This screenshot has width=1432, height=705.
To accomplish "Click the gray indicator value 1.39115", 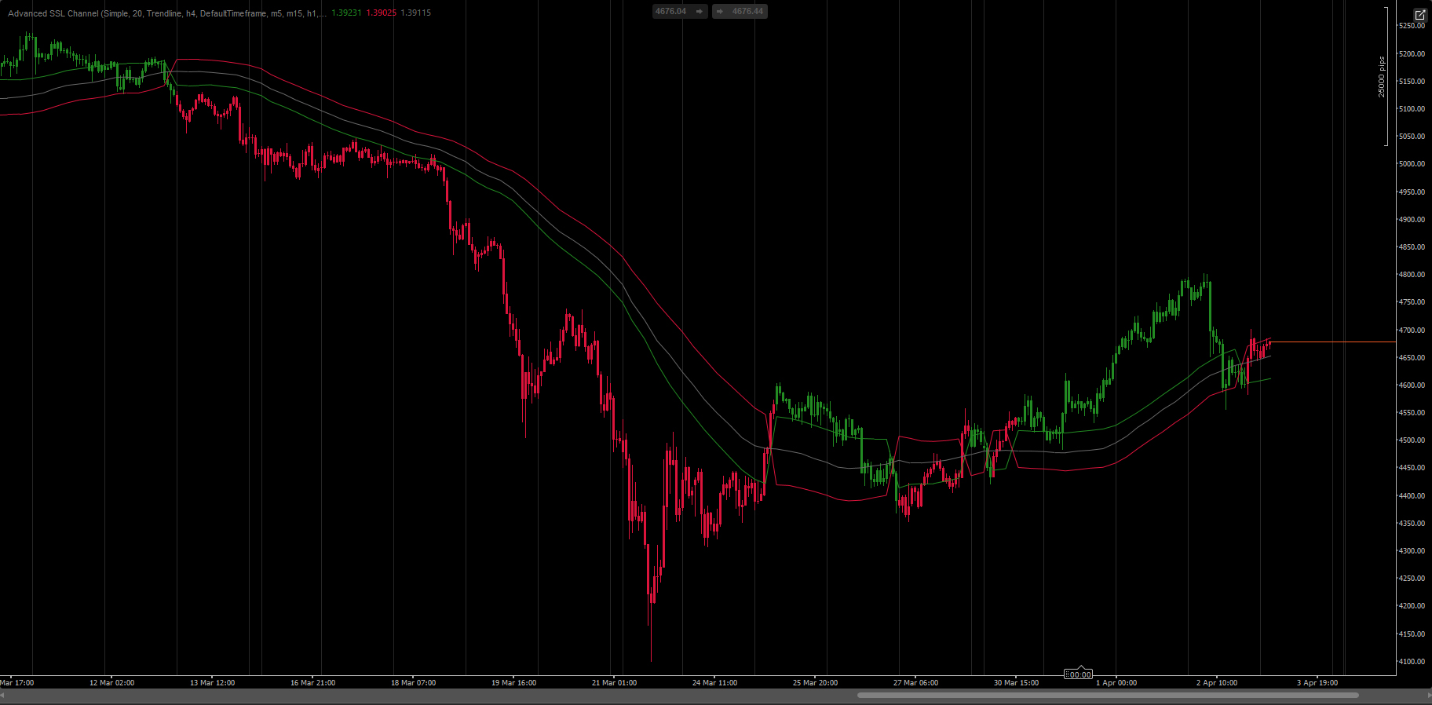I will coord(415,13).
